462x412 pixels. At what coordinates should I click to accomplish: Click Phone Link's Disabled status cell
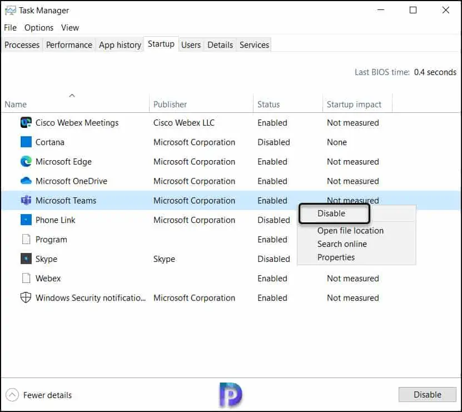click(274, 220)
